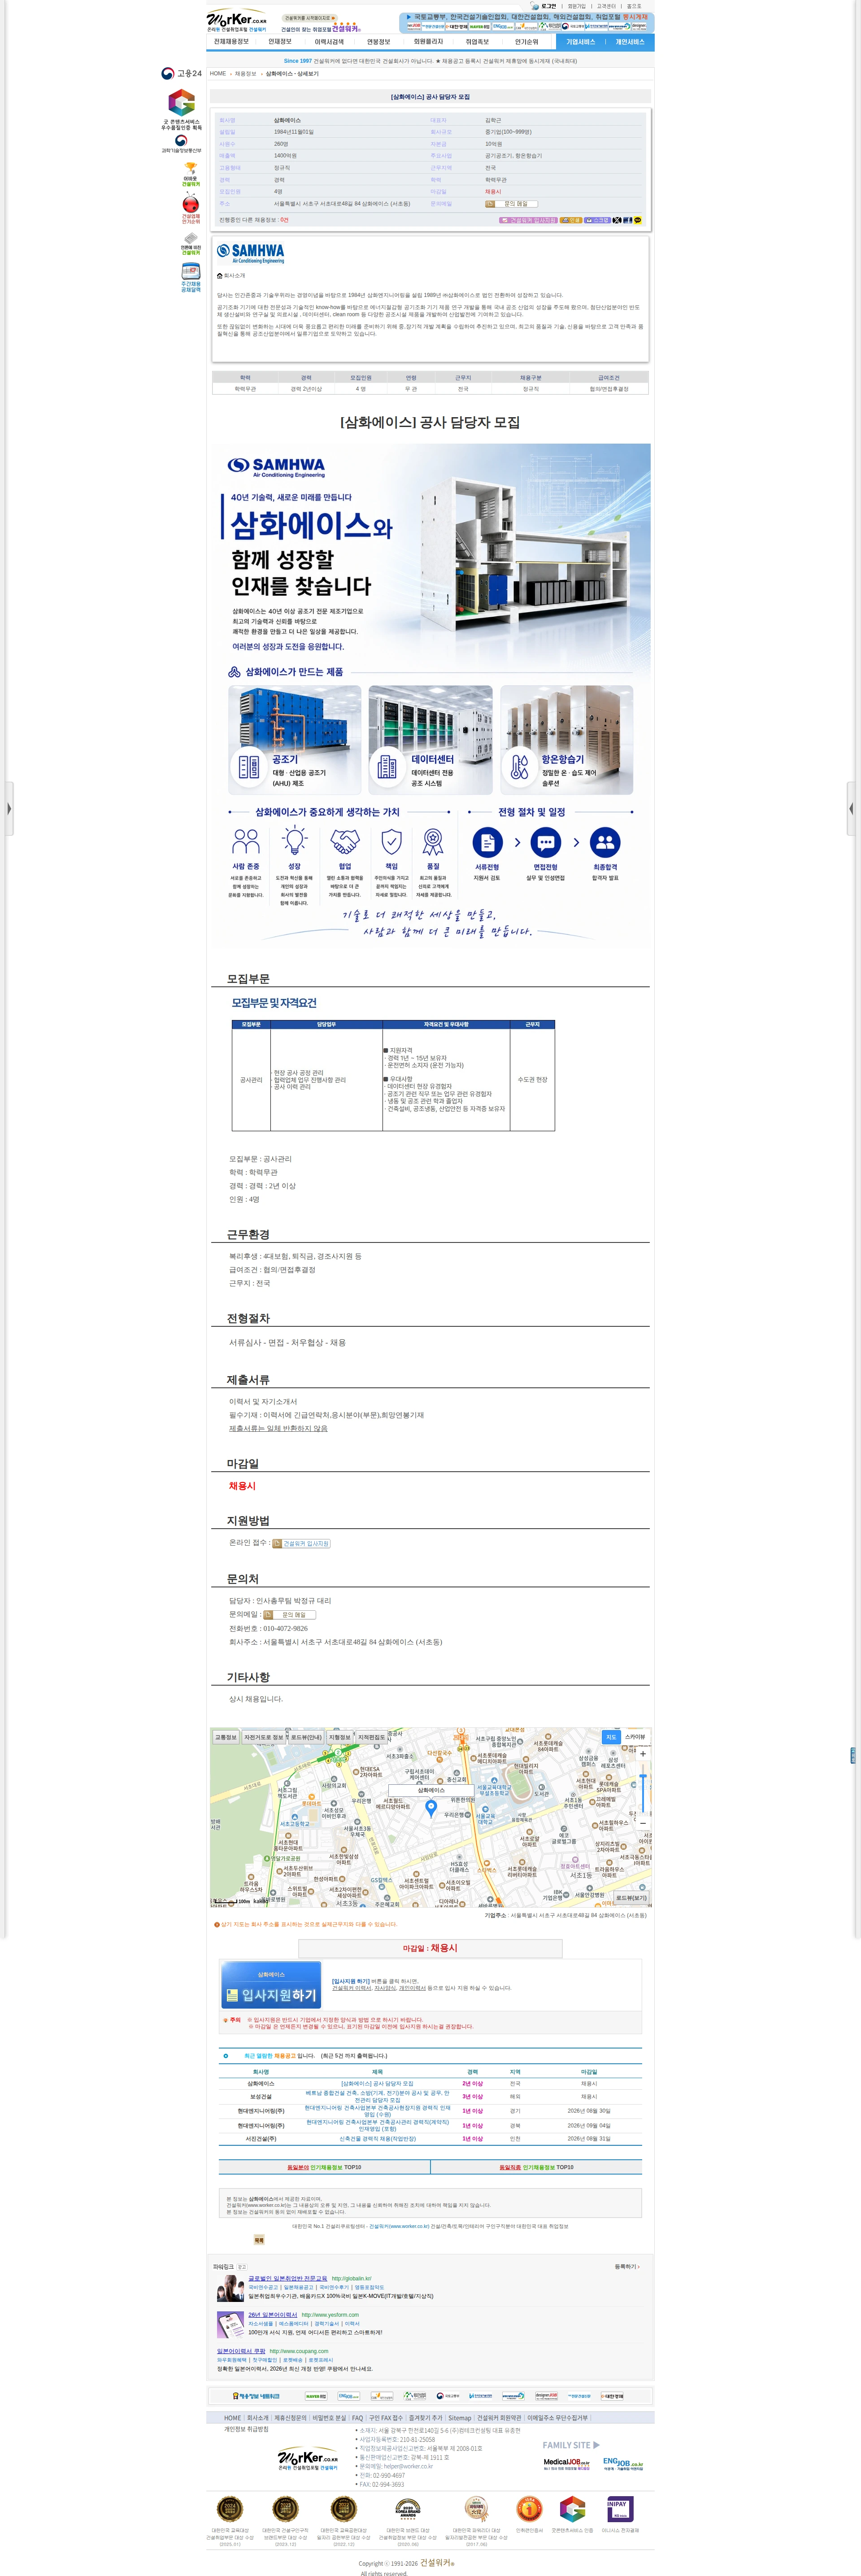Click 회원가입 link at page top
The image size is (861, 2576).
(577, 6)
